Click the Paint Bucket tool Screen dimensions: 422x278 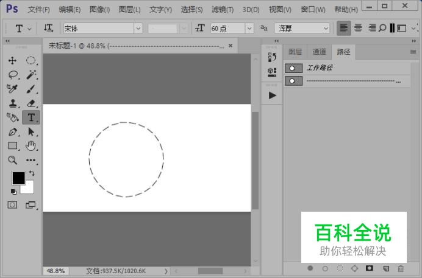coord(12,117)
